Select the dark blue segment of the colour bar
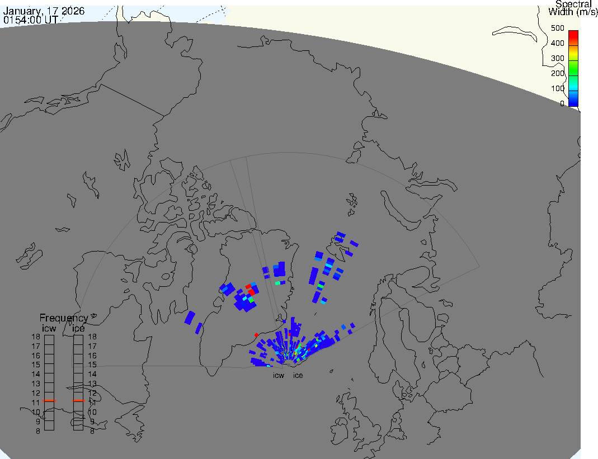 click(573, 98)
